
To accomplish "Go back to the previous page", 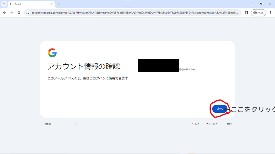I will pyautogui.click(x=5, y=13).
